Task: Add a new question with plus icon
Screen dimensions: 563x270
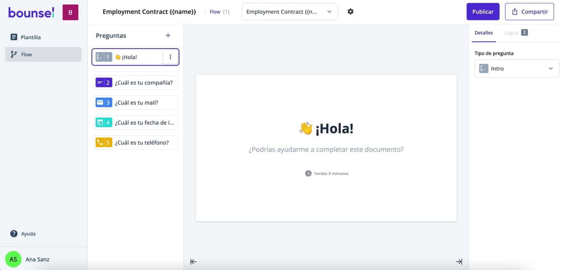Action: [x=168, y=36]
